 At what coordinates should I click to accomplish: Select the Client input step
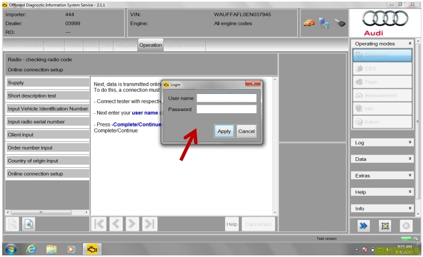pyautogui.click(x=47, y=135)
